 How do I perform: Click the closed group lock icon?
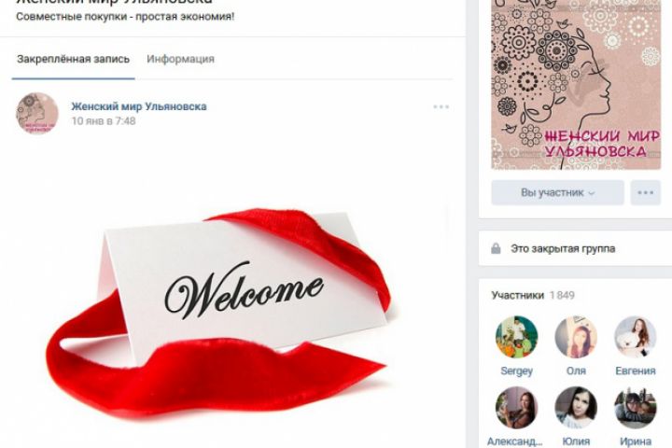pyautogui.click(x=496, y=248)
